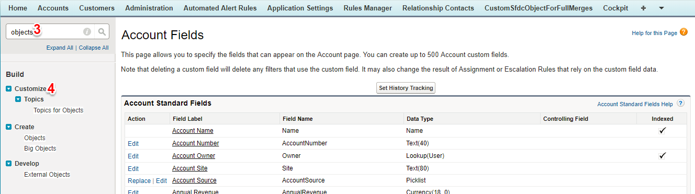Image resolution: width=695 pixels, height=194 pixels.
Task: Add a new tab with the plus icon
Action: click(643, 8)
